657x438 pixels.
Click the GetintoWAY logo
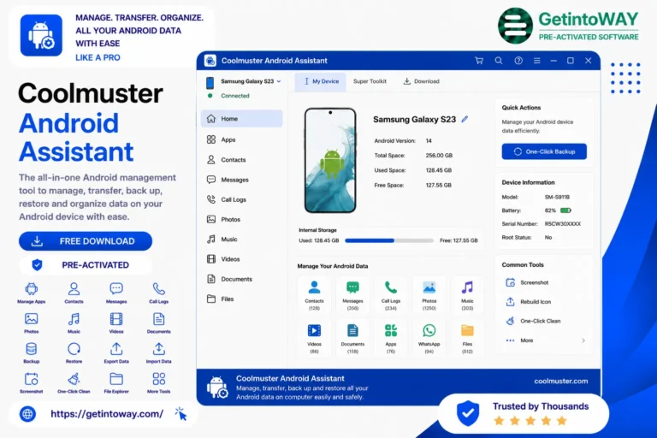[568, 26]
